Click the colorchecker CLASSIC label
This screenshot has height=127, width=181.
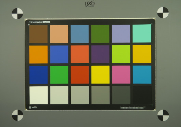(39, 22)
